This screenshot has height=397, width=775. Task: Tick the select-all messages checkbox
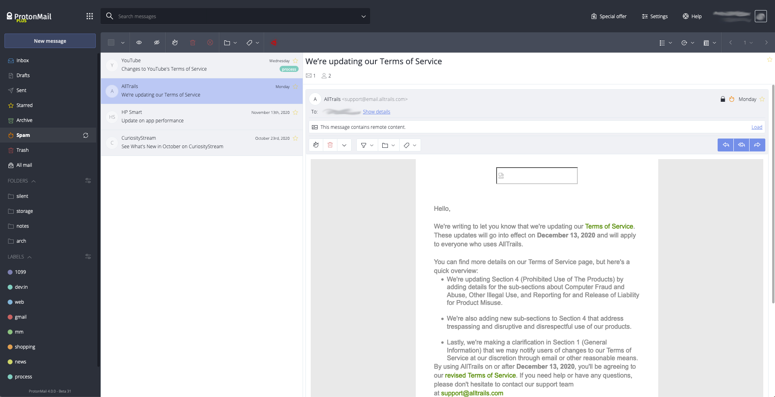point(111,42)
